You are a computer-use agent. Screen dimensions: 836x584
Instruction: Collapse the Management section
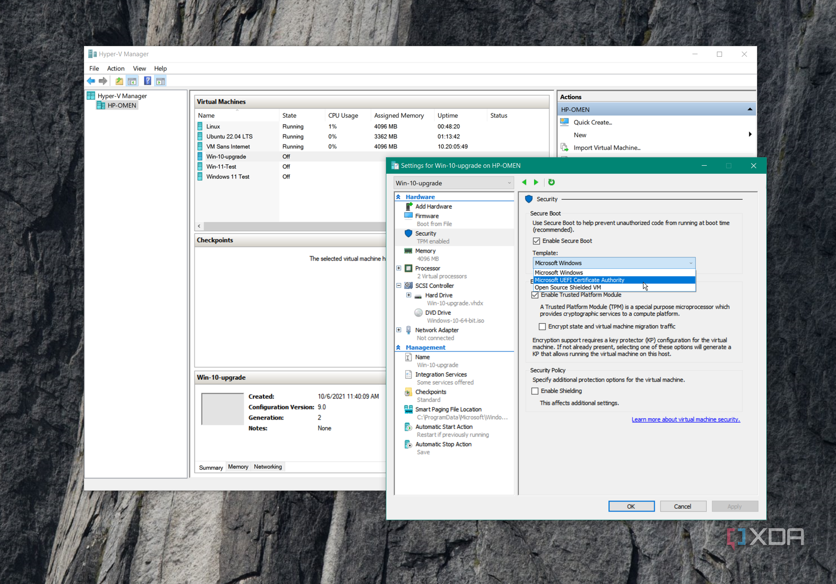(x=399, y=347)
